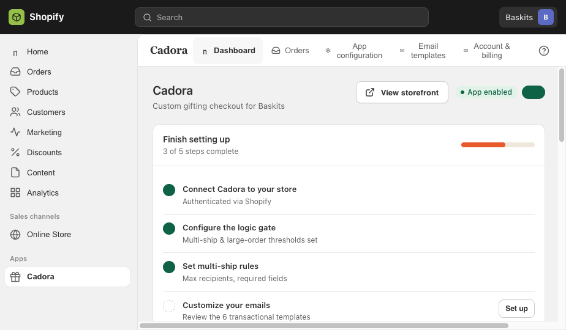Click the Customize your emails step title
The image size is (566, 330).
(x=226, y=305)
